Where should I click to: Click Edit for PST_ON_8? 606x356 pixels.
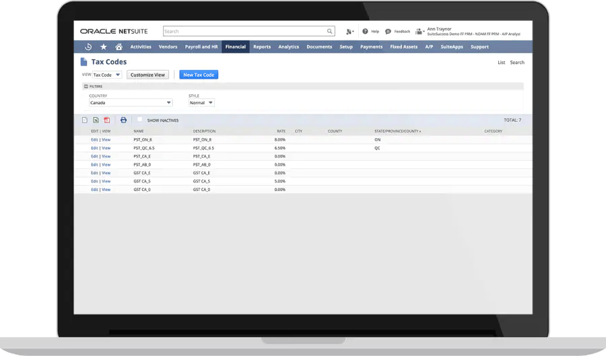coord(94,140)
